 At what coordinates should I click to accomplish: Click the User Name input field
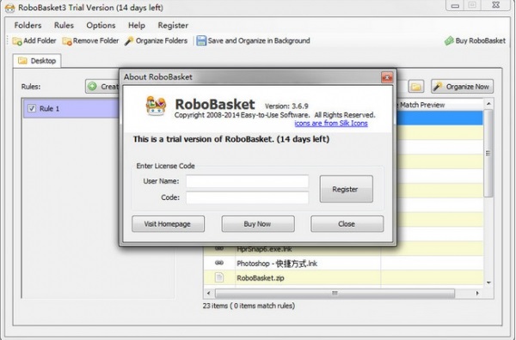(247, 181)
